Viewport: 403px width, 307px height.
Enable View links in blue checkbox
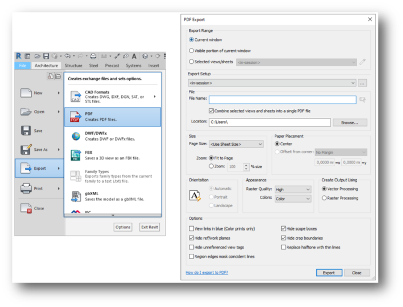tap(191, 229)
